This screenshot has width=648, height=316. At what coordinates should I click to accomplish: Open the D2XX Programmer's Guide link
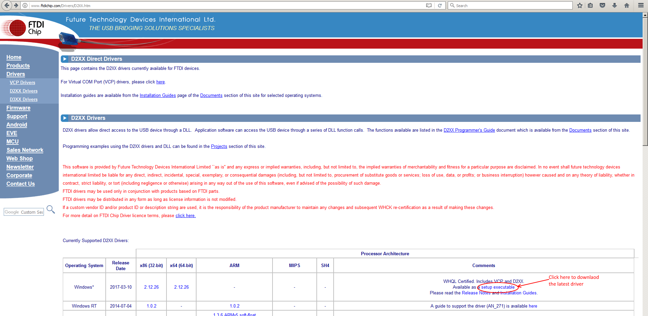click(x=469, y=130)
